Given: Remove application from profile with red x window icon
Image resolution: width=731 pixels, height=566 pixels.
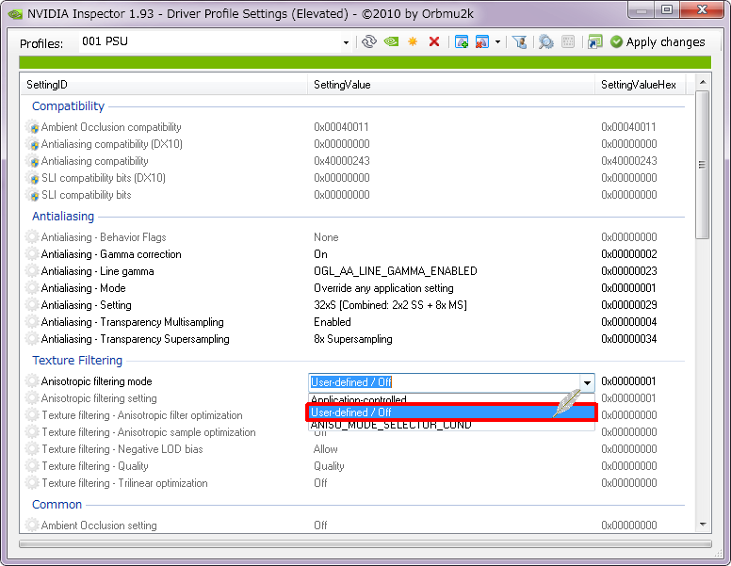Looking at the screenshot, I should tap(481, 42).
